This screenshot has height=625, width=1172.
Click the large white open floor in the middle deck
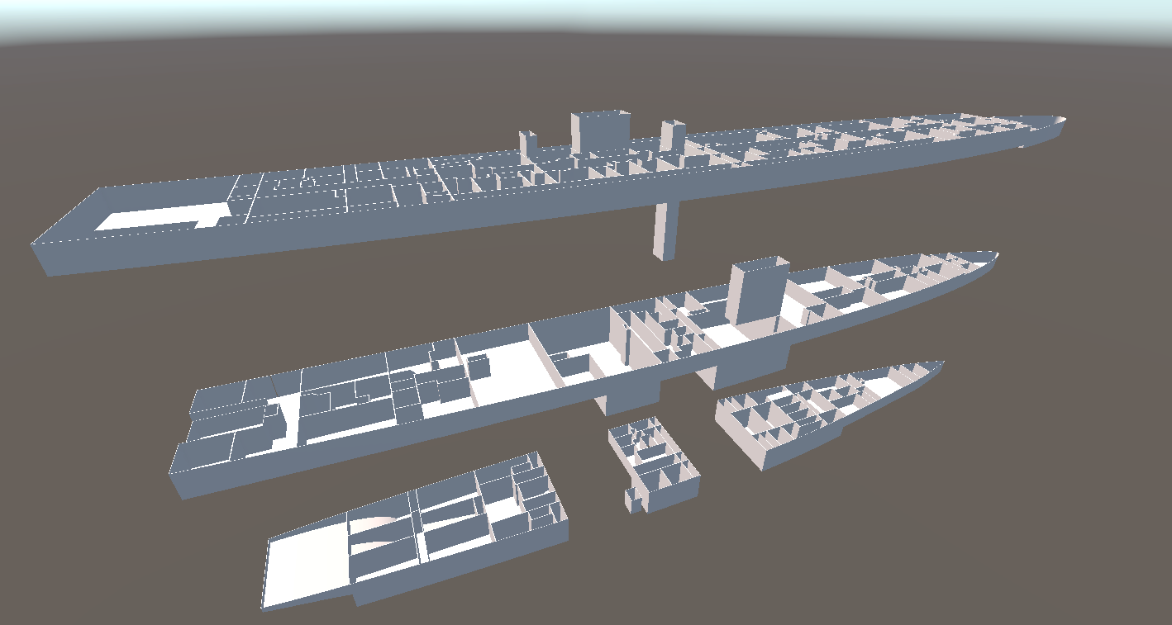click(x=512, y=372)
